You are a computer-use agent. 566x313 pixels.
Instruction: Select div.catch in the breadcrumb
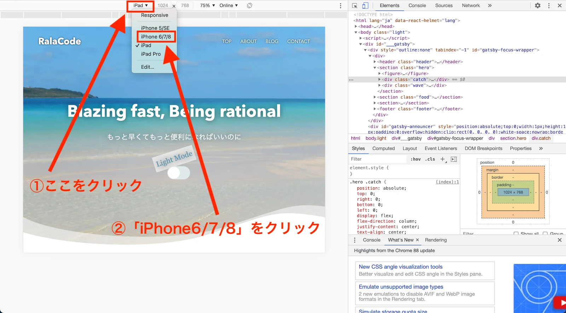(541, 138)
